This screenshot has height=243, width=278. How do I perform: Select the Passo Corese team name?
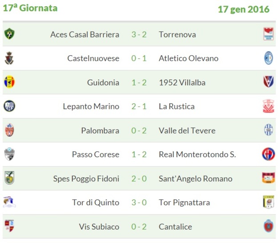tap(96, 154)
